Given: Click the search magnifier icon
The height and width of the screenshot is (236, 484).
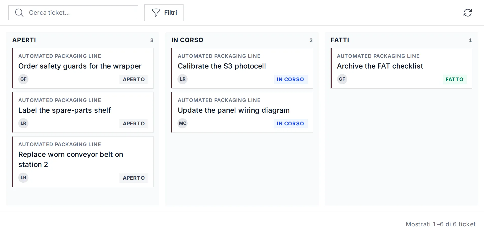Looking at the screenshot, I should 19,13.
